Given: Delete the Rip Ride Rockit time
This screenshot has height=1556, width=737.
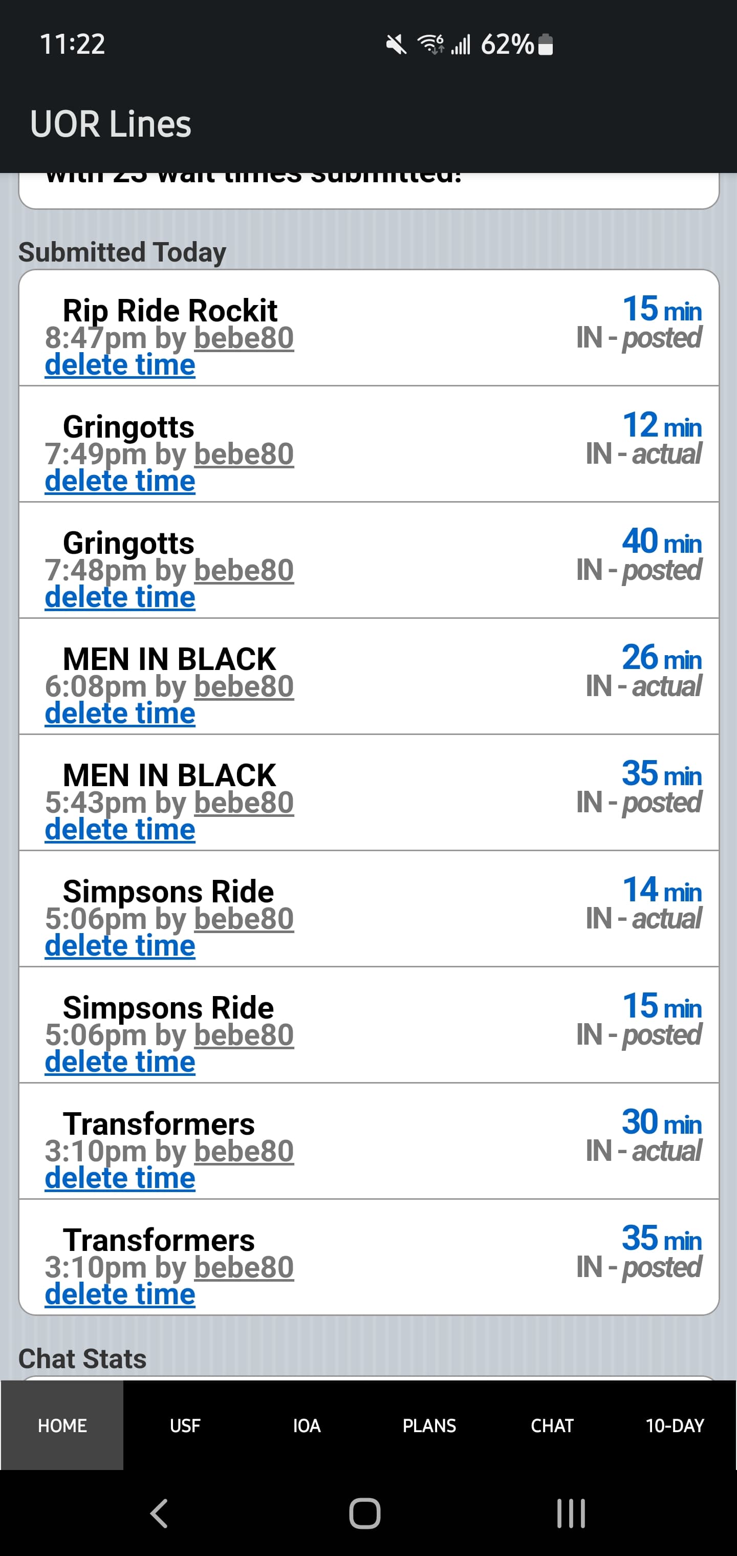Looking at the screenshot, I should [120, 365].
